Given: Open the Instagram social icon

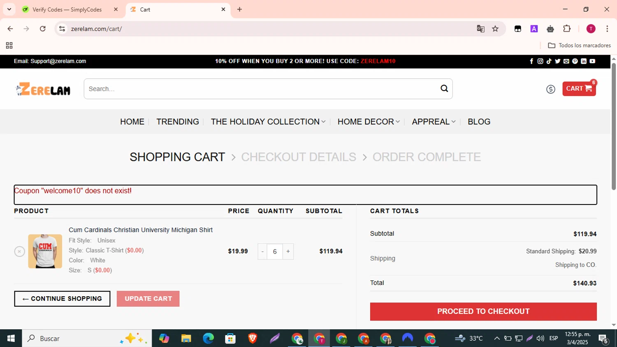Looking at the screenshot, I should (x=540, y=61).
